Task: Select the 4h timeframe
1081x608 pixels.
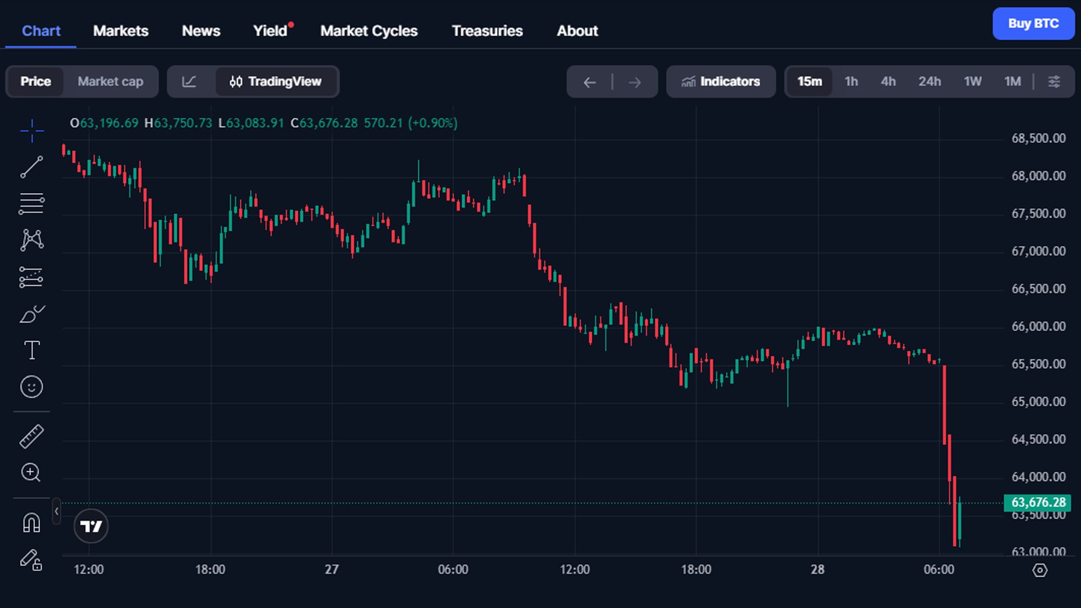Action: click(888, 82)
